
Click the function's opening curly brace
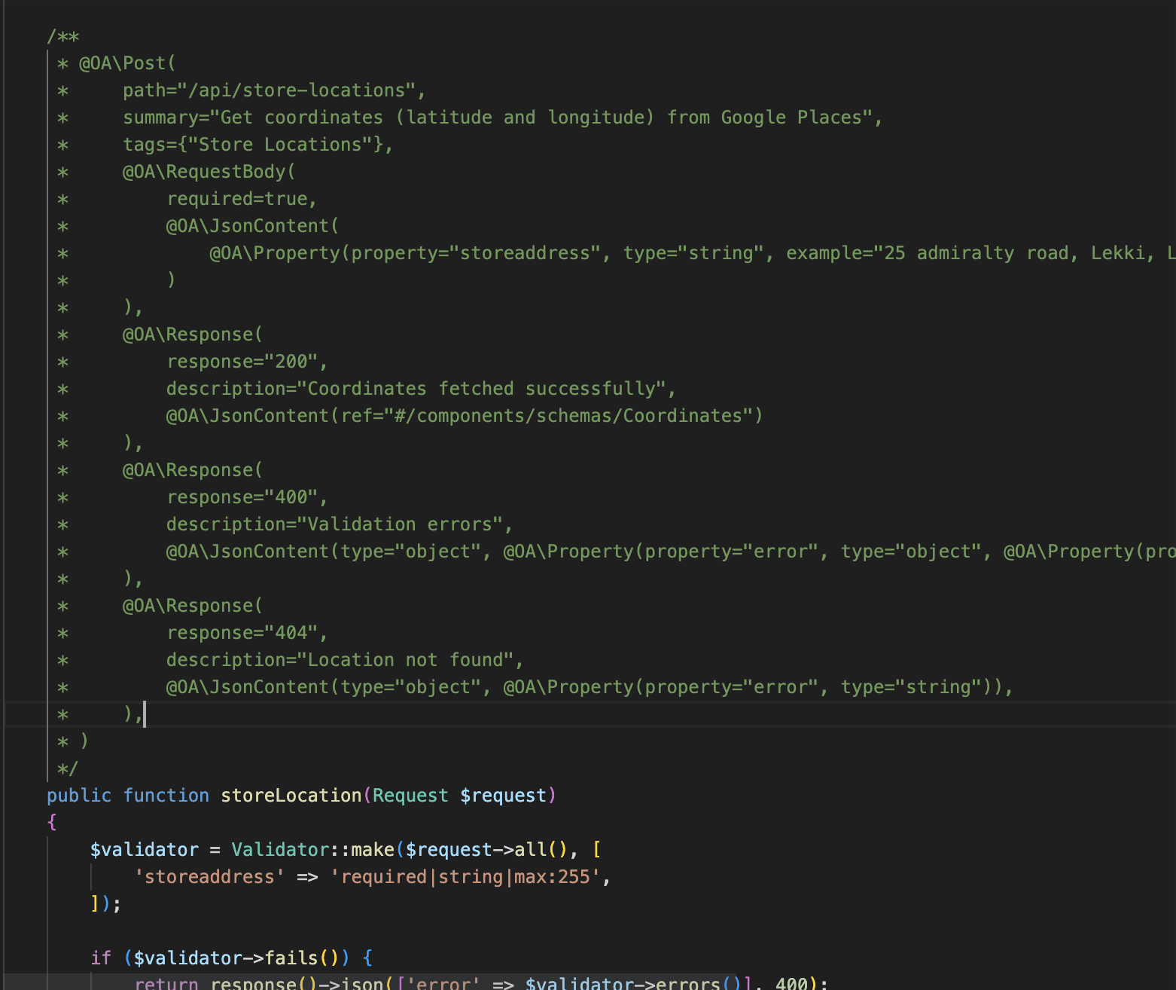click(52, 823)
